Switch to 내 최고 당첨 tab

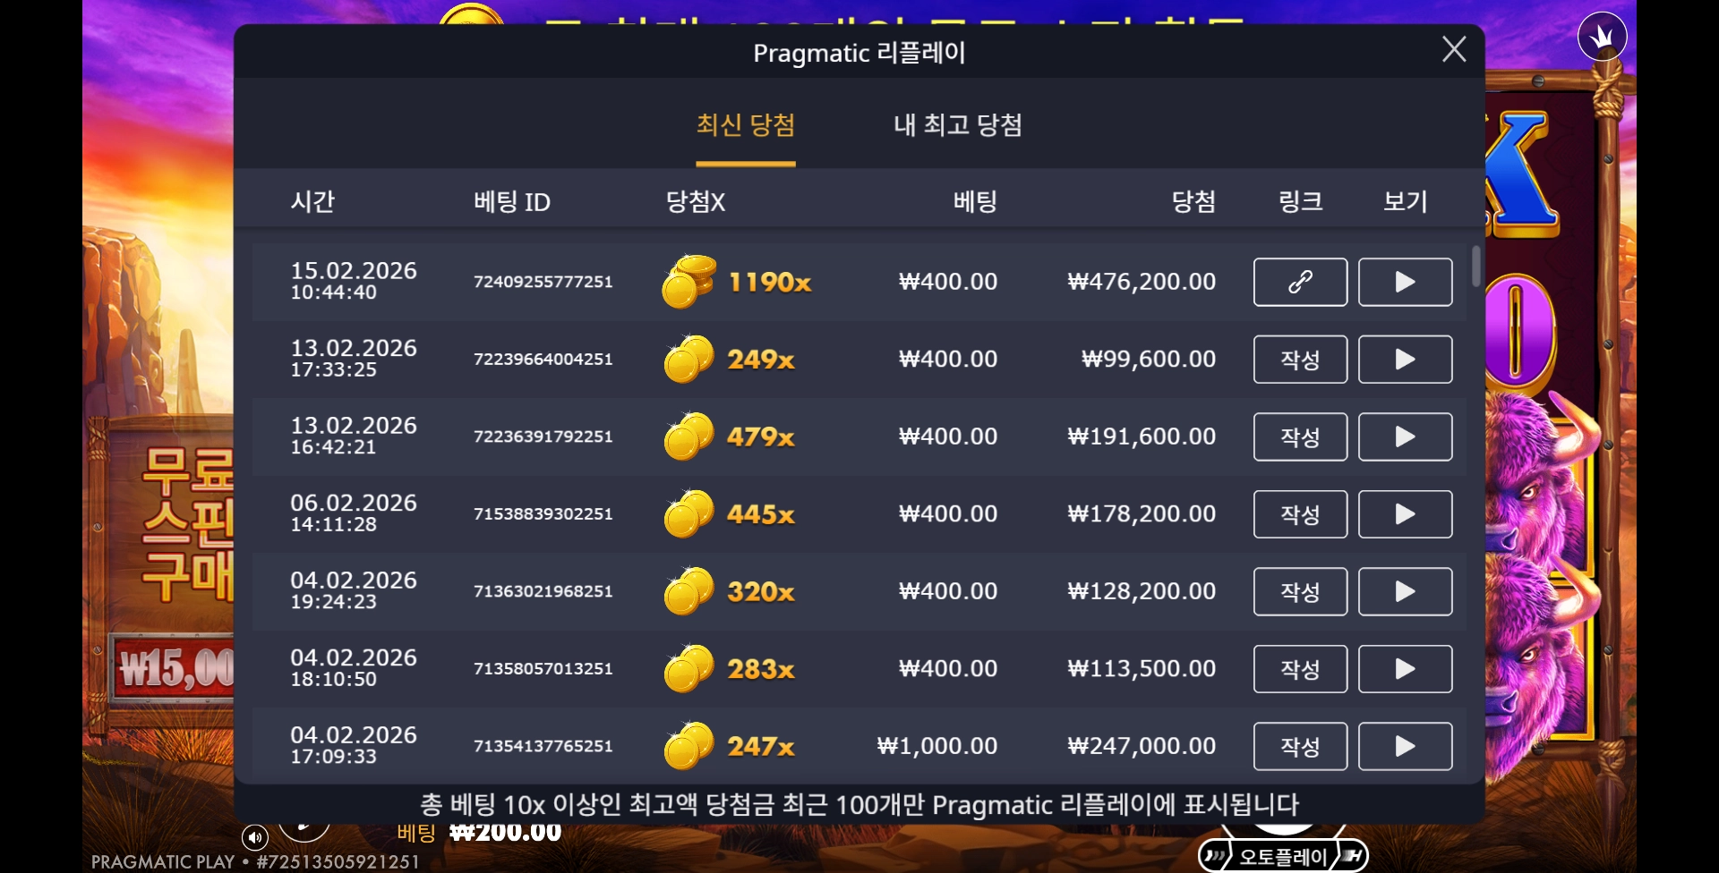[957, 125]
